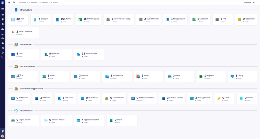260x139 pixels.
Task: Click the Patch bandage icon
Action: tap(219, 99)
